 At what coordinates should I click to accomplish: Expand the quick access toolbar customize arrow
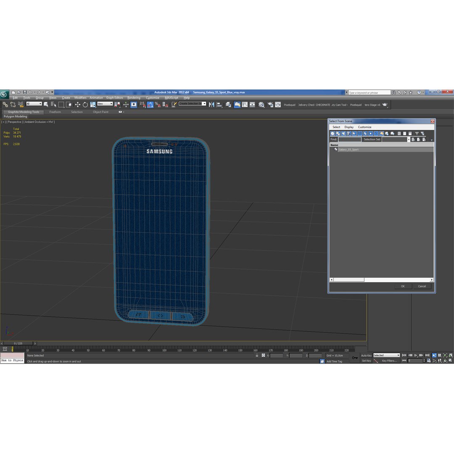(x=52, y=92)
